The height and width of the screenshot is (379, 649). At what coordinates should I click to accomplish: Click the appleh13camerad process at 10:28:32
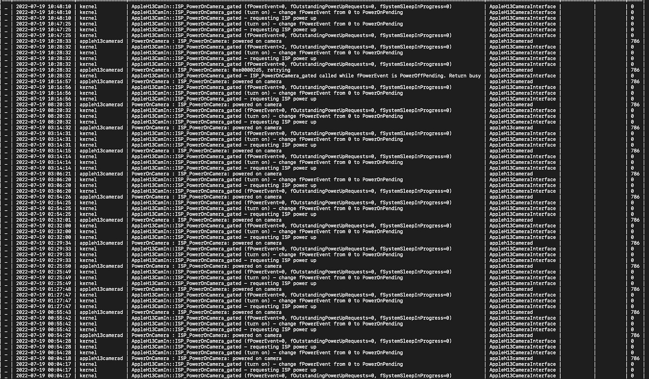tap(101, 70)
